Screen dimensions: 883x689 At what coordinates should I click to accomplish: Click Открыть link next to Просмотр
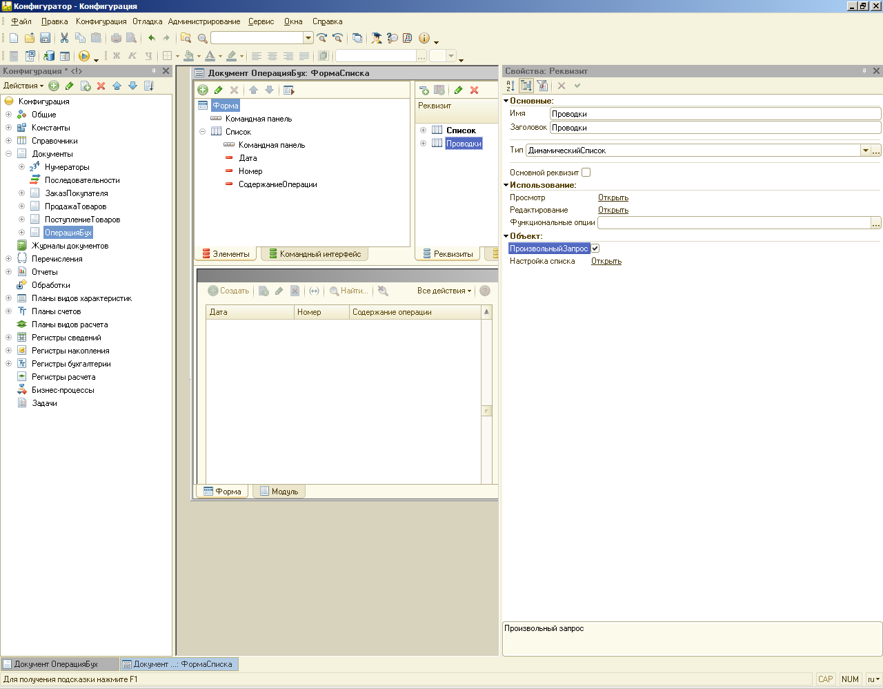tap(613, 197)
